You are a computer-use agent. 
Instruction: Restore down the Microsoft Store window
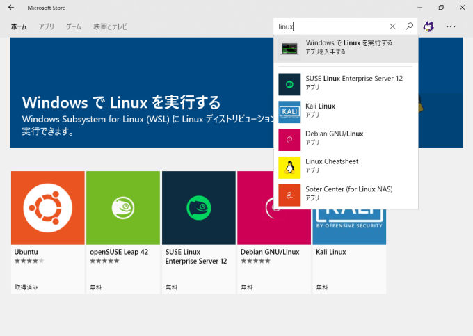pos(441,7)
